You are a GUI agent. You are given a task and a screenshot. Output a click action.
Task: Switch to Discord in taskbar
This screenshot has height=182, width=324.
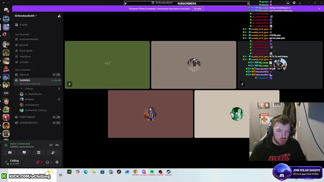144,172
